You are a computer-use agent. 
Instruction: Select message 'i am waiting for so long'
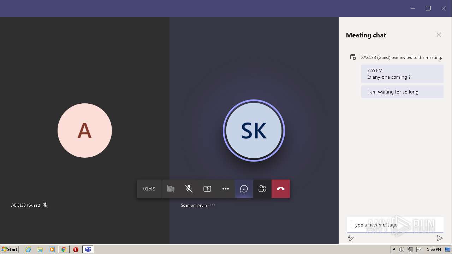pos(402,92)
